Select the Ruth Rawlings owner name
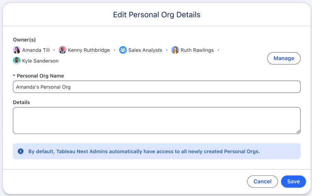The height and width of the screenshot is (196, 312). coord(197,50)
